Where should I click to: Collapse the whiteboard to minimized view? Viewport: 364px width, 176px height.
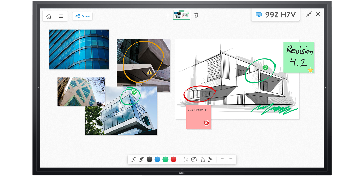pos(309,14)
